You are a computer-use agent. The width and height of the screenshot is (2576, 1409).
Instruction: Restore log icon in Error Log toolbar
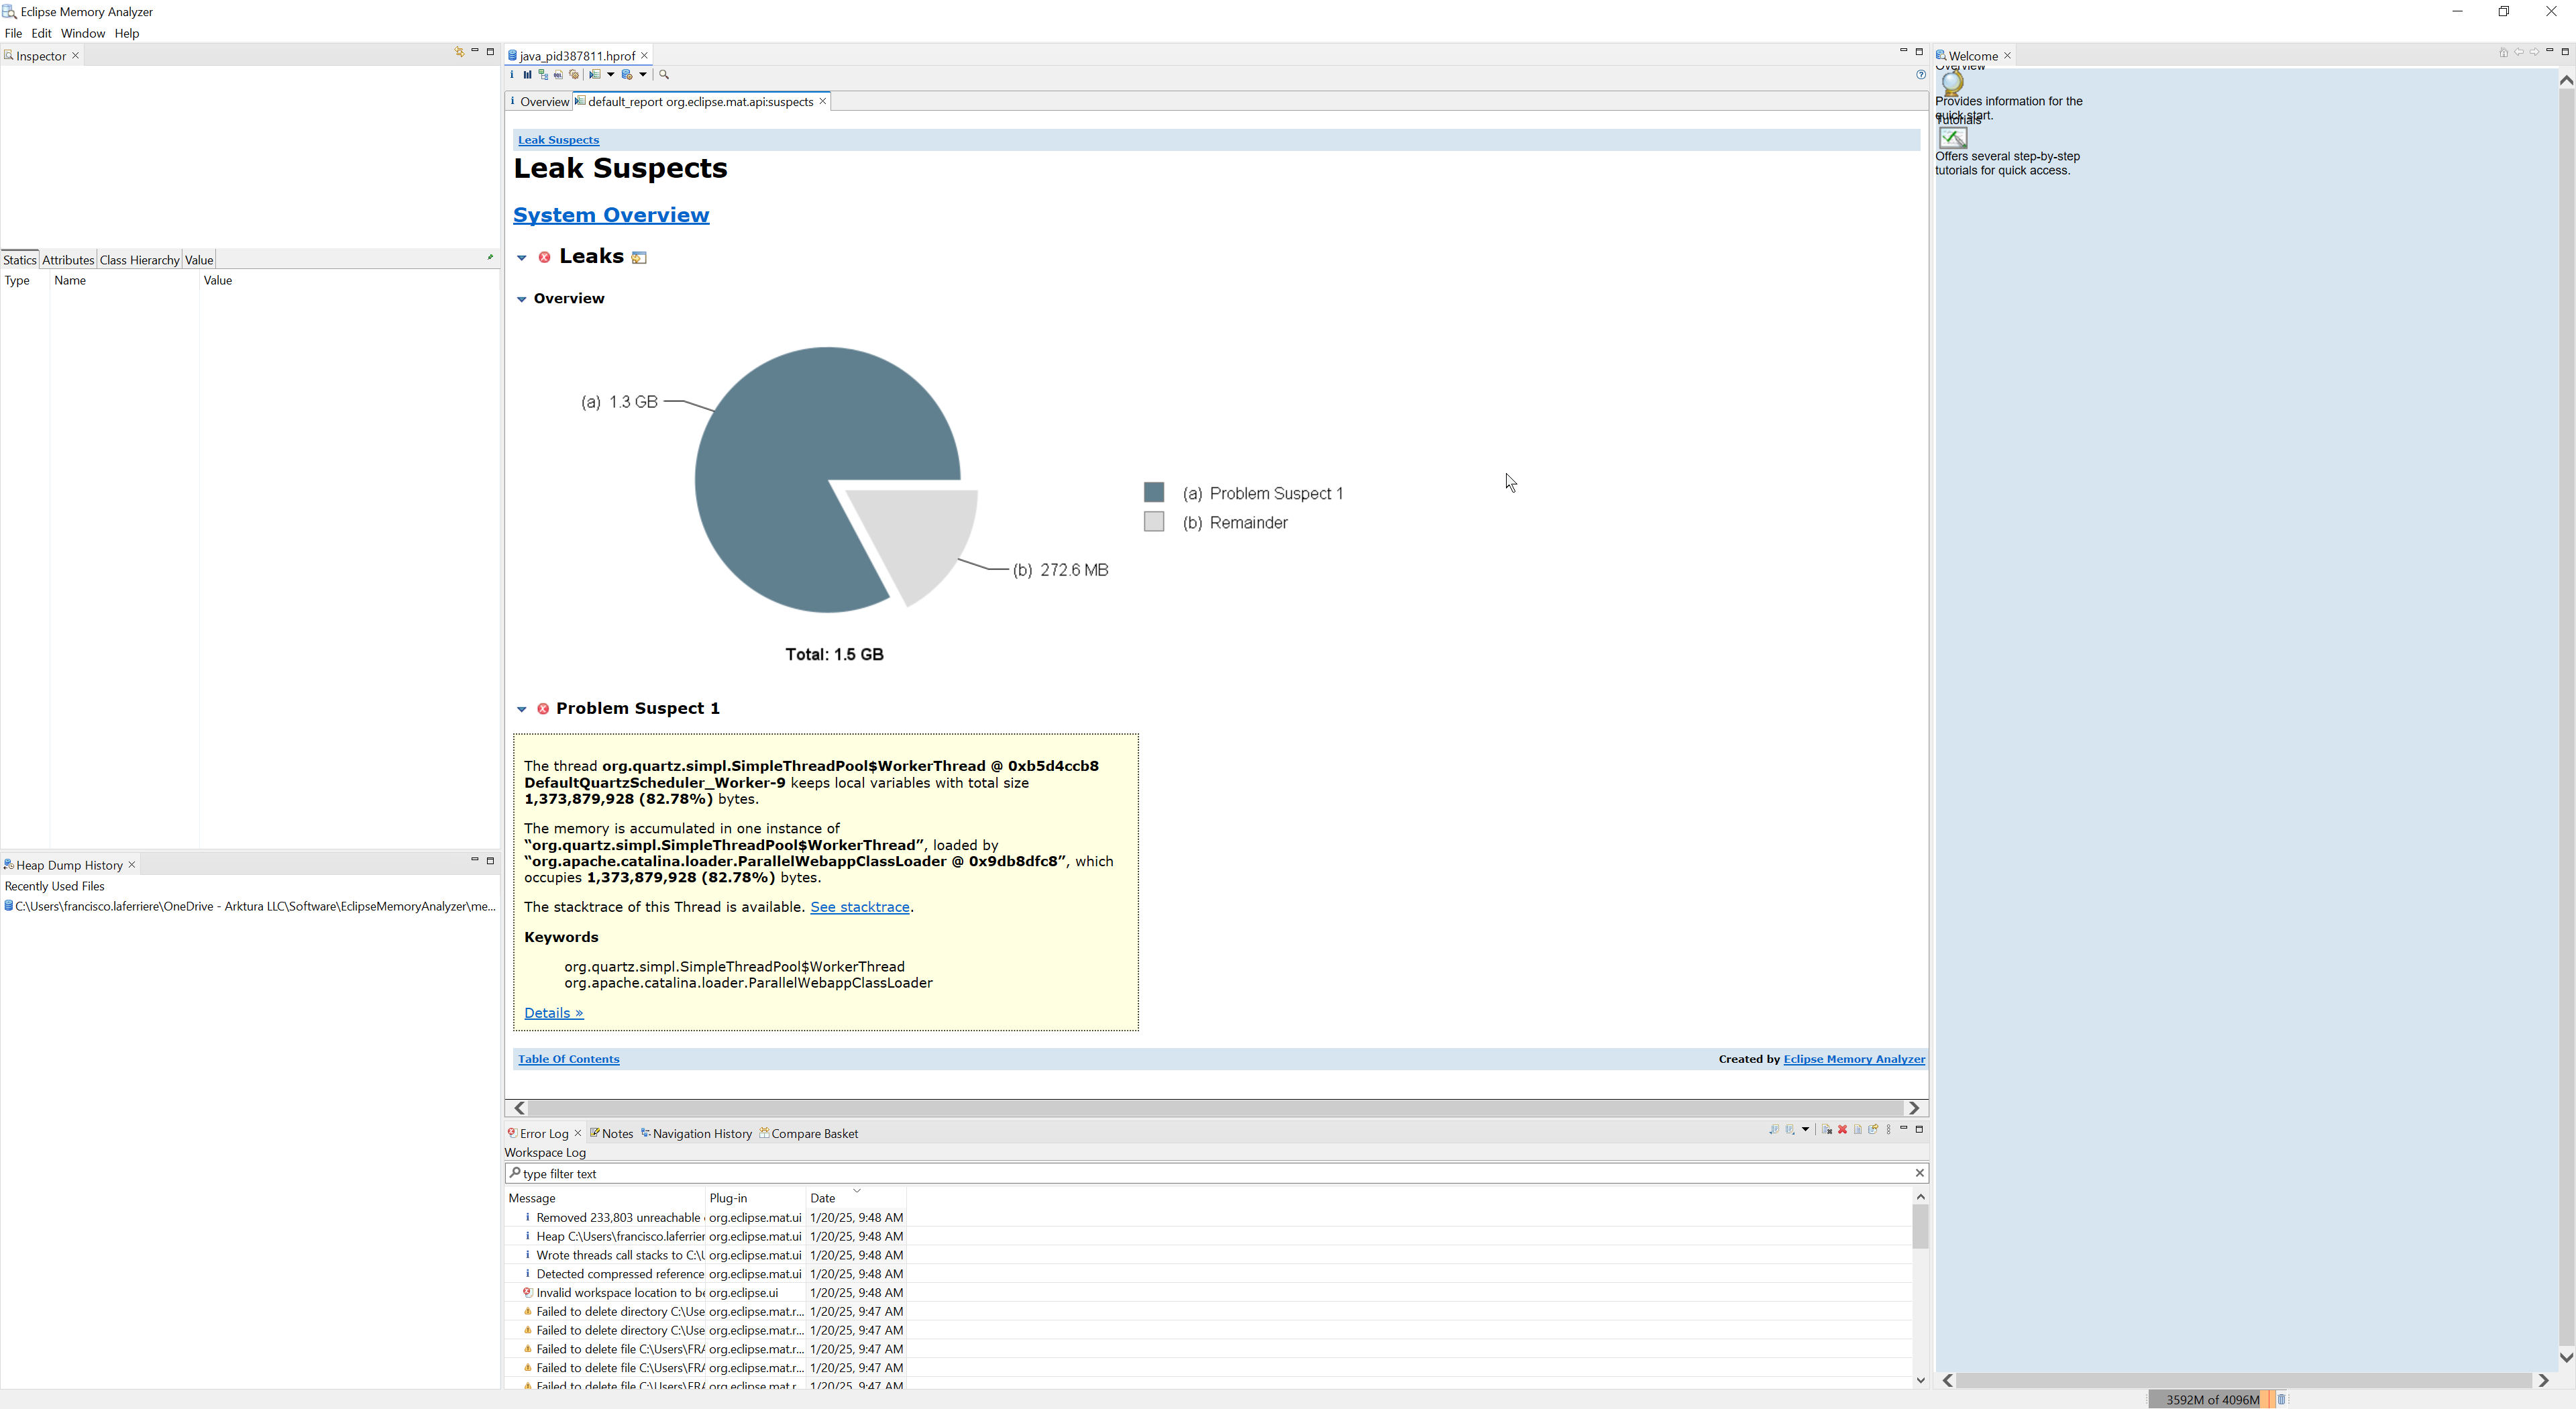tap(1873, 1129)
